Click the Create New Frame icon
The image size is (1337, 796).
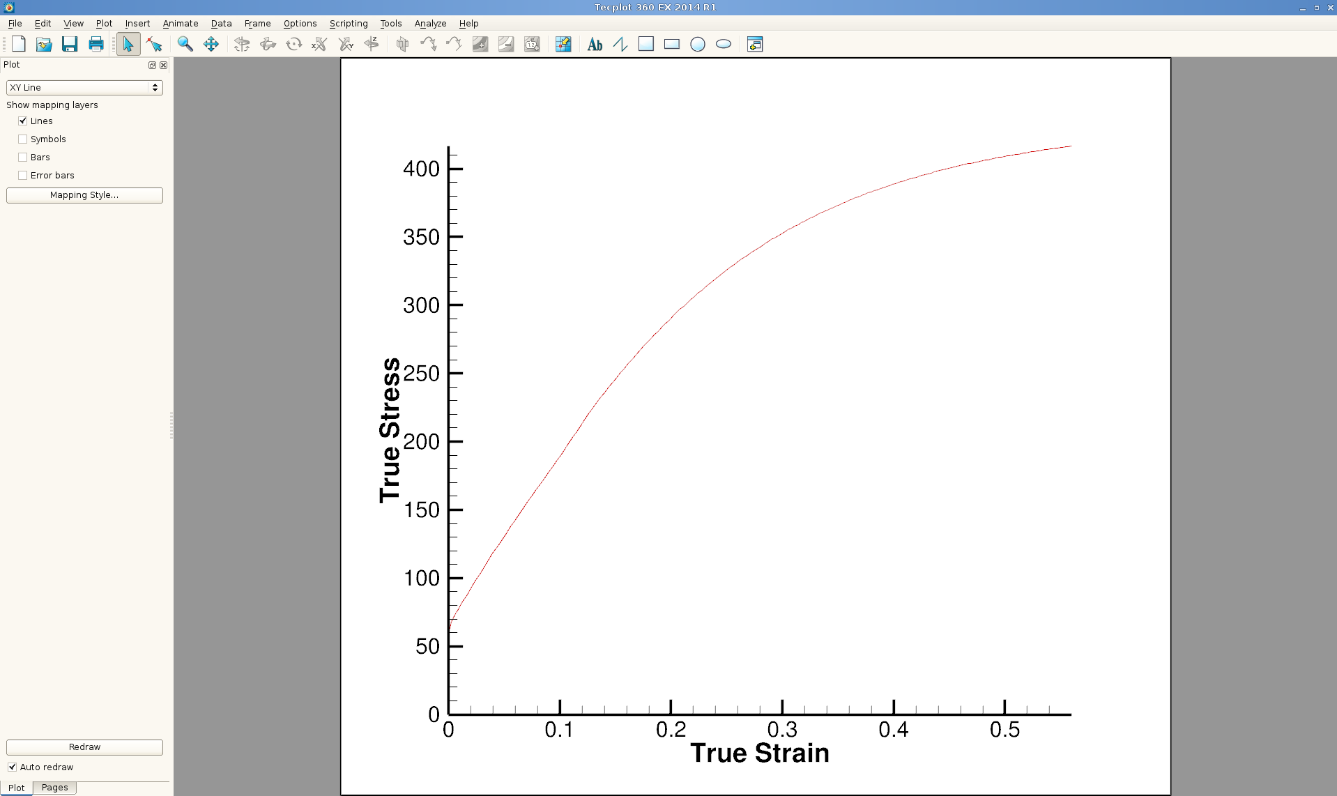[755, 44]
